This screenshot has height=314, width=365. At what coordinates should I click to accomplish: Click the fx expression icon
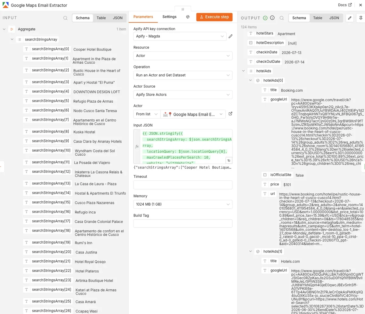pos(137,146)
